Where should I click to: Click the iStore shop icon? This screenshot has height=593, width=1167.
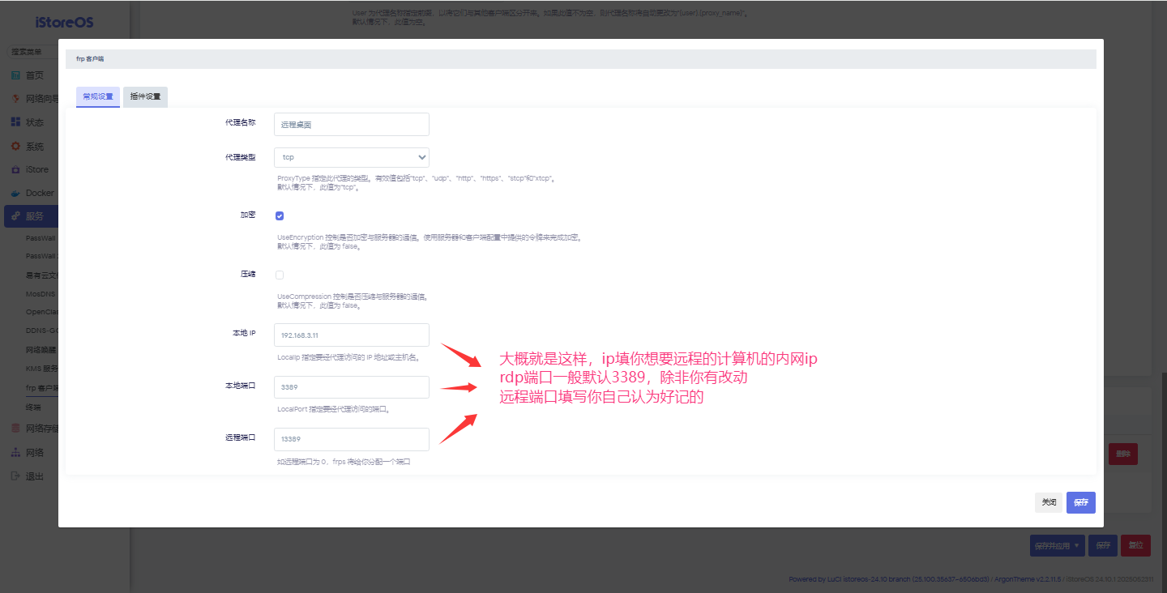click(x=15, y=170)
